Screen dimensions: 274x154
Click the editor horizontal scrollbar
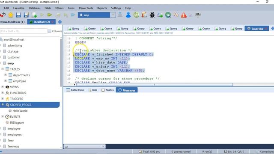coord(155,85)
